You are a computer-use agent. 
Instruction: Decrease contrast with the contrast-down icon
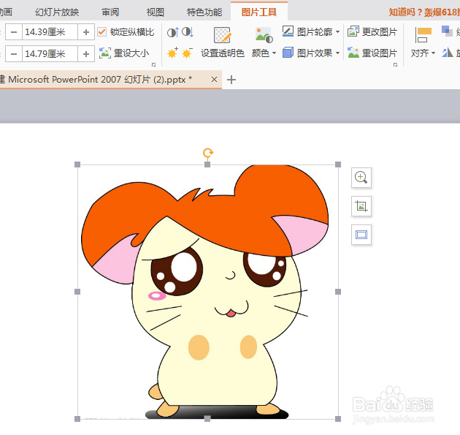(x=188, y=32)
